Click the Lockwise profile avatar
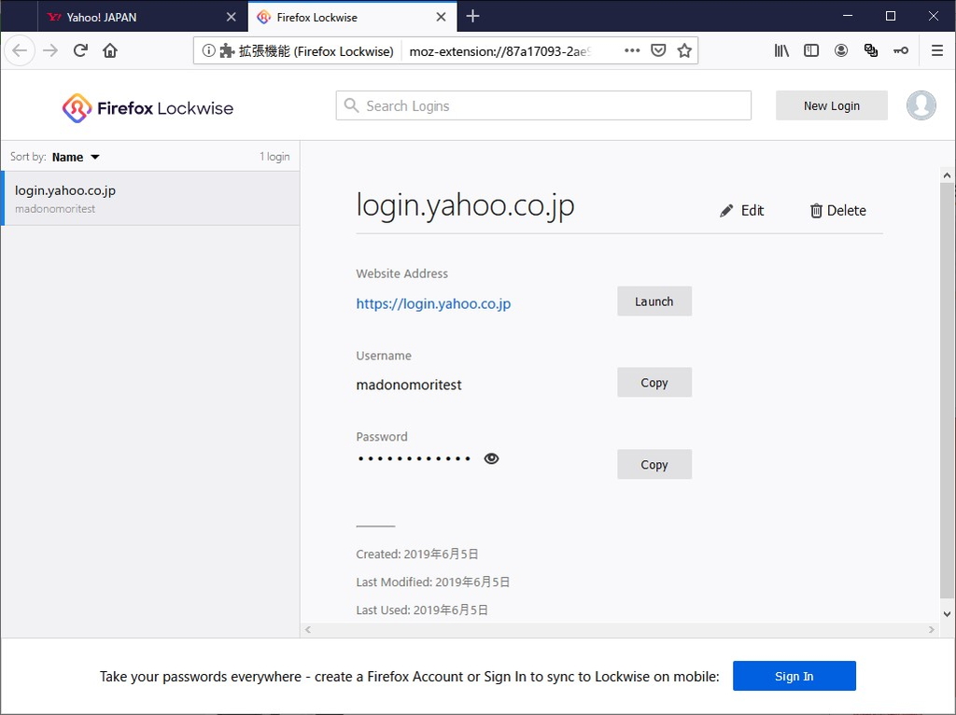 921,105
